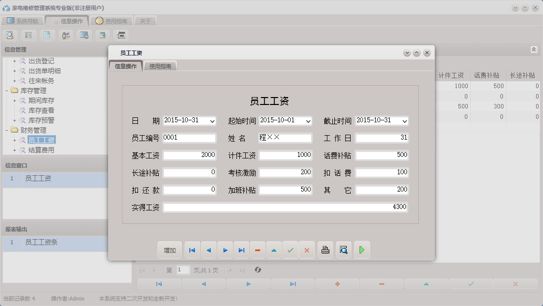
Task: Open the 日期 date dropdown
Action: 212,120
